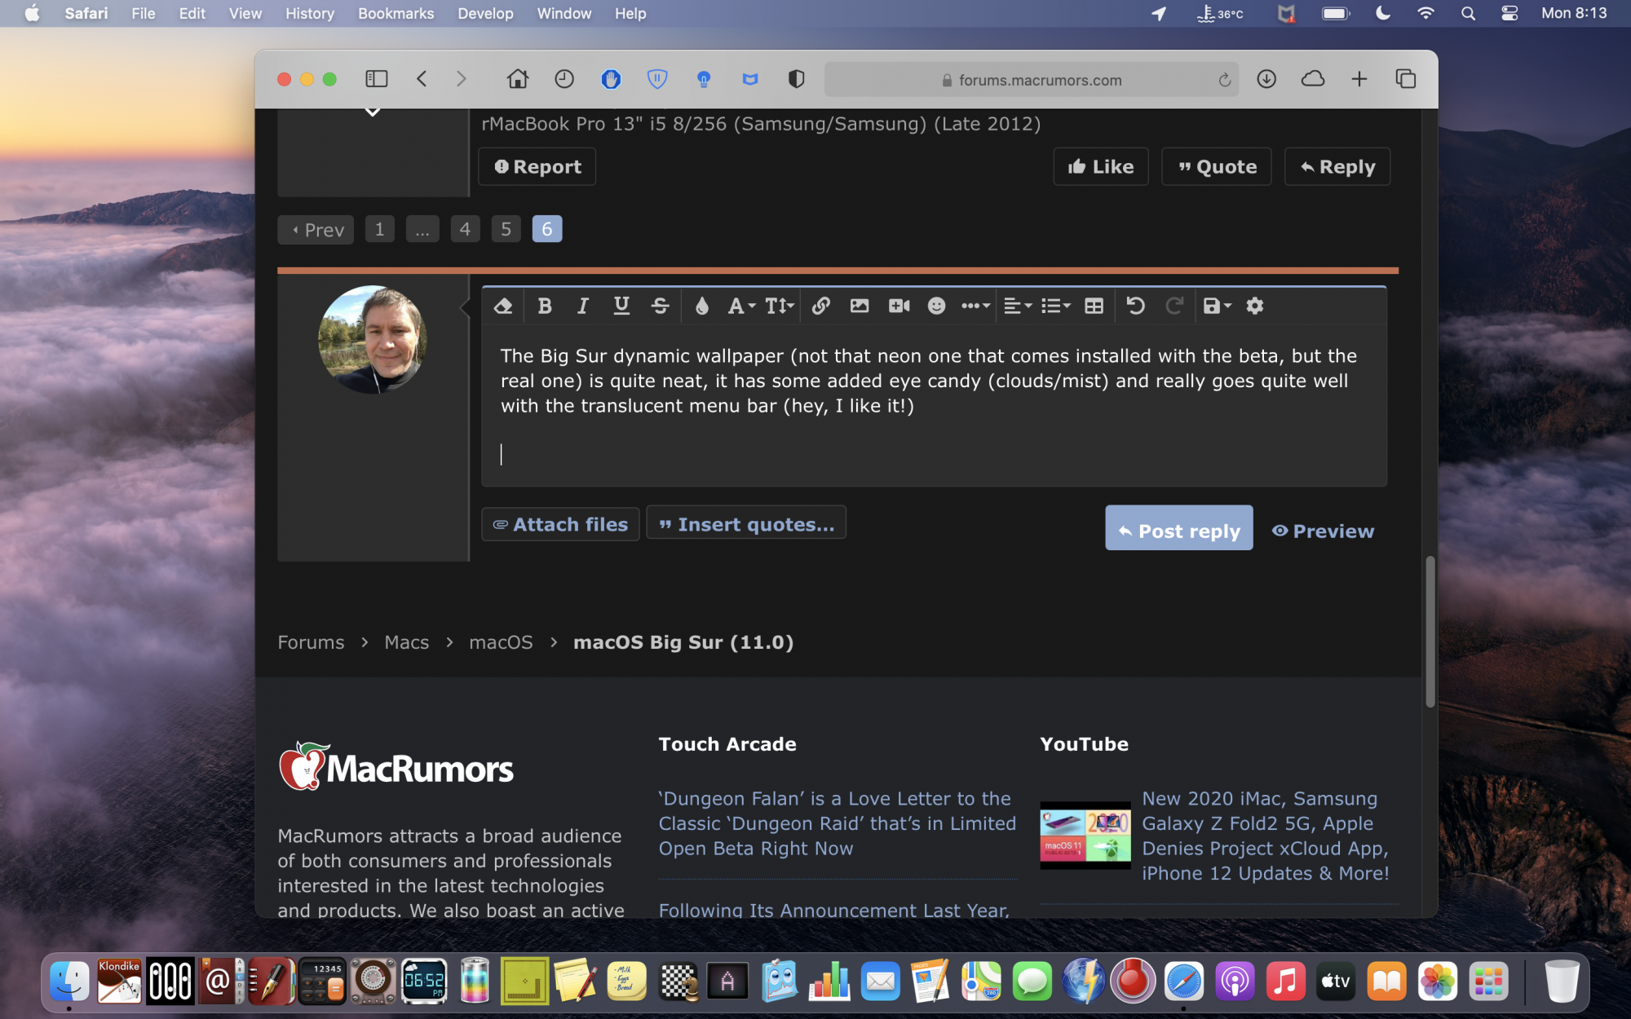Open the File menu
Viewport: 1631px width, 1019px height.
tap(144, 13)
